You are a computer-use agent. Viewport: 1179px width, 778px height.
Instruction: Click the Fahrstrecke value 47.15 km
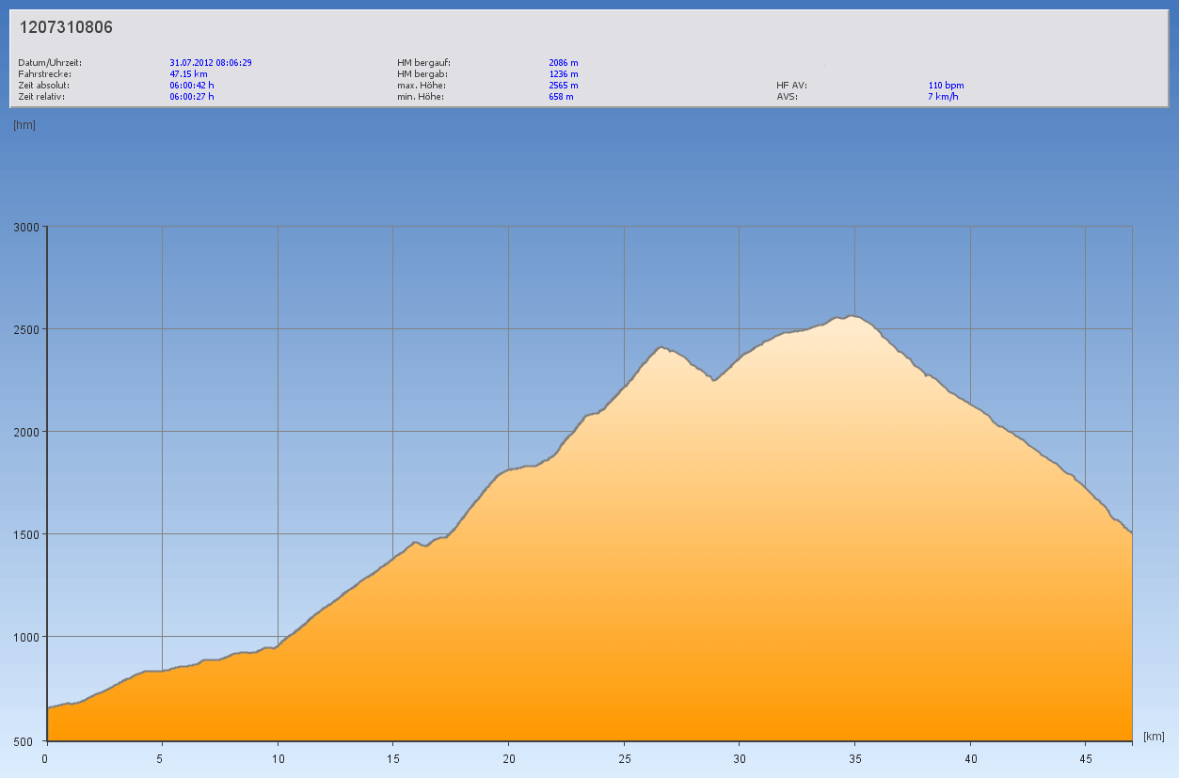click(188, 74)
